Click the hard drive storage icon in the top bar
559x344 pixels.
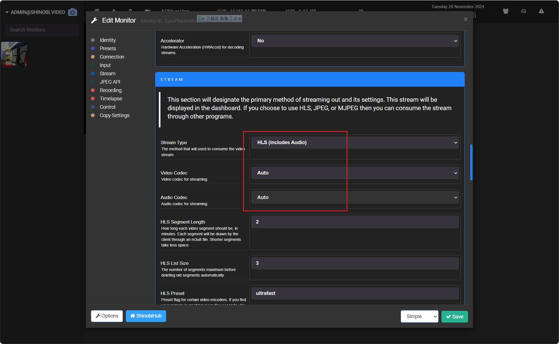[x=524, y=11]
